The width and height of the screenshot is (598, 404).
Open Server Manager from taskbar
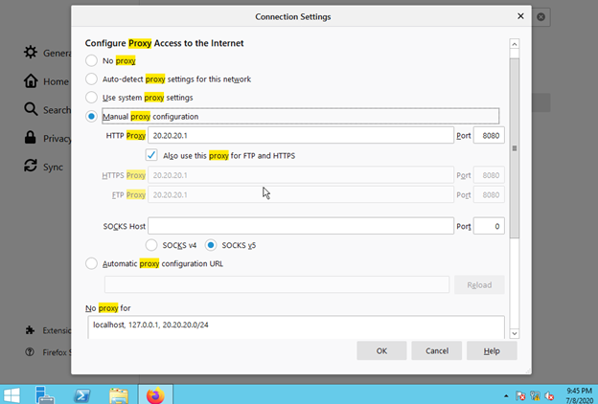click(45, 394)
